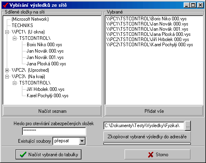Click Zkopírovat vybrané výsledky do adresáře
The width and height of the screenshot is (206, 163).
147,137
